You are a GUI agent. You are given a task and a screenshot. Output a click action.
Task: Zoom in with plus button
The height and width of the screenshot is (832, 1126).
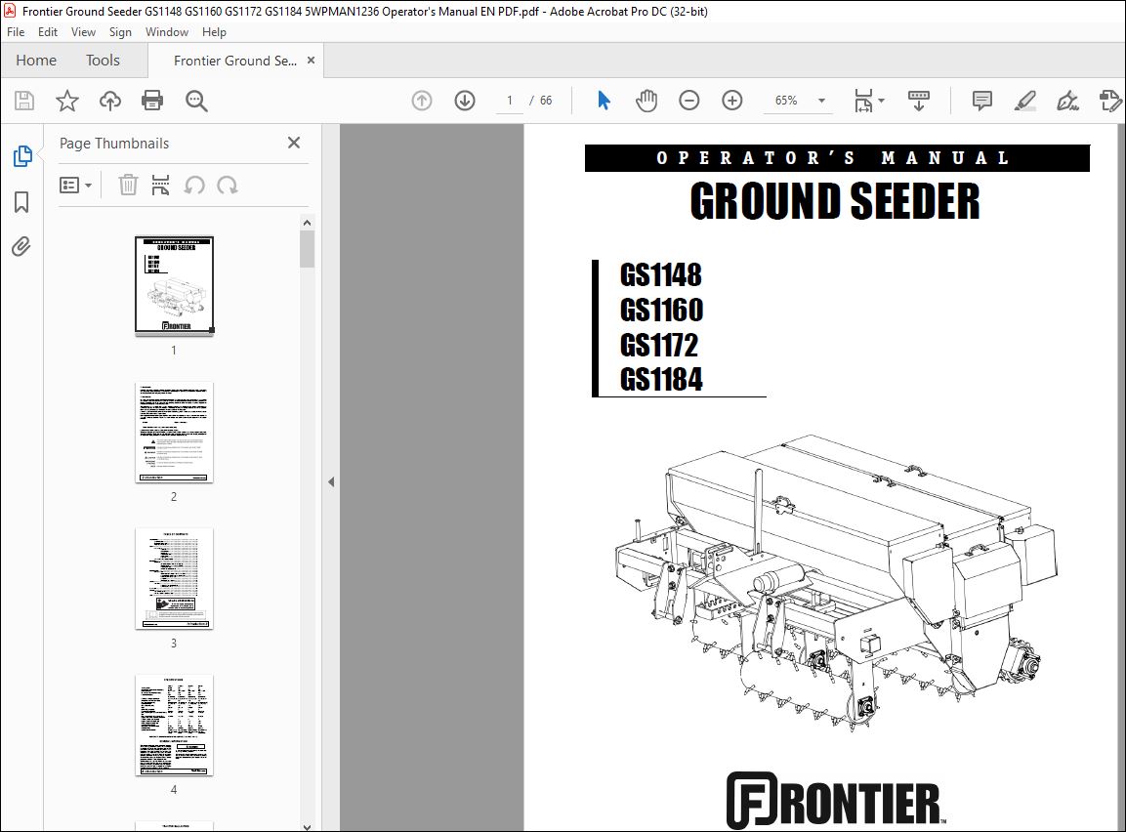tap(731, 101)
